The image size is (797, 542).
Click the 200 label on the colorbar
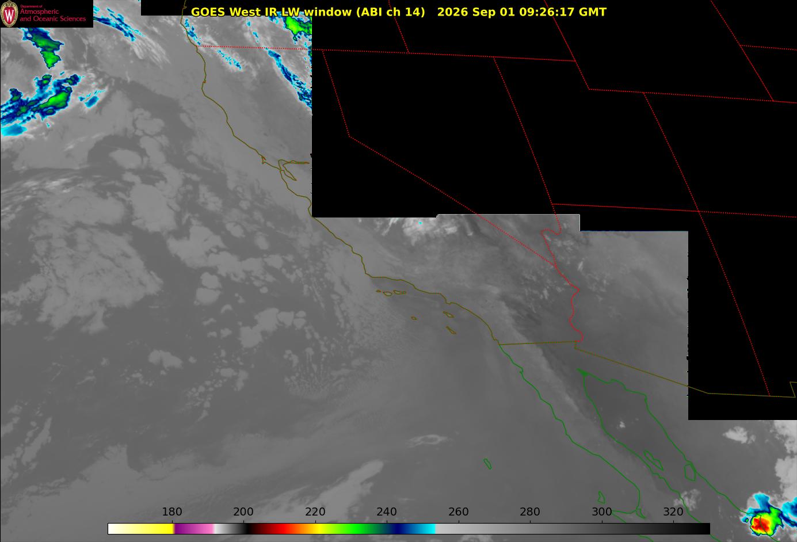[243, 512]
